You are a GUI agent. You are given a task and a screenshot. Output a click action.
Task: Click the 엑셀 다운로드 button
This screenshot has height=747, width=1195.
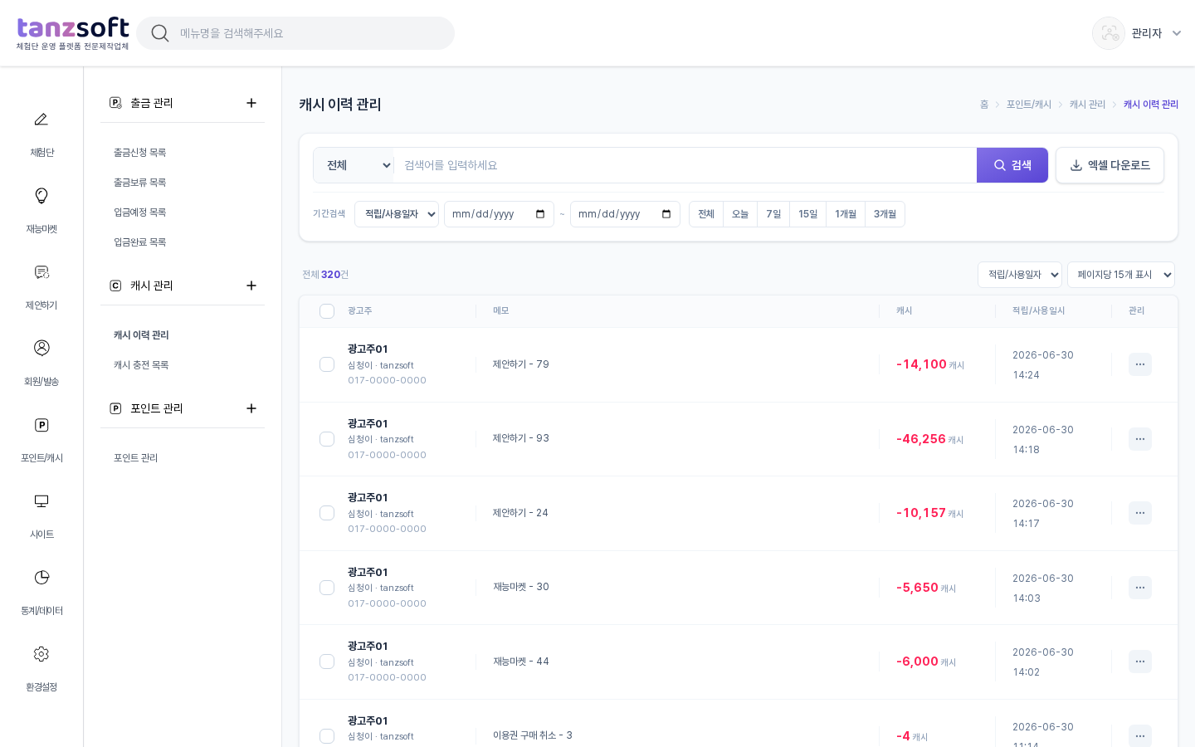[1110, 165]
